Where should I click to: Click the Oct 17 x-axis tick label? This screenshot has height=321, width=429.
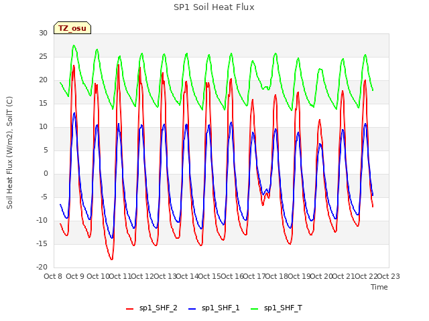click(255, 276)
